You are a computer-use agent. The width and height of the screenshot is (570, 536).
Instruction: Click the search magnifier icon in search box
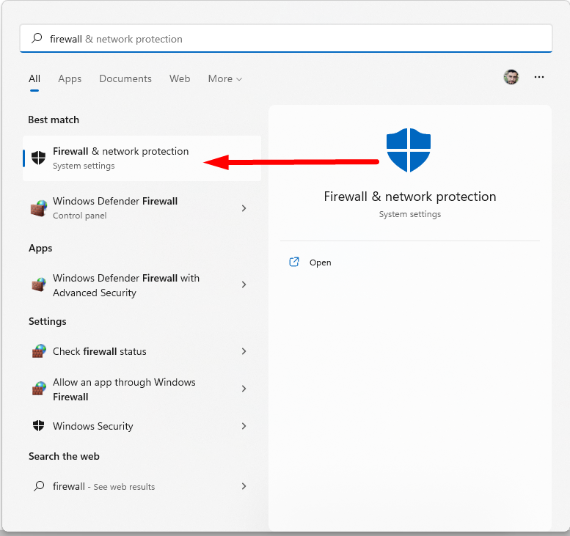click(37, 38)
